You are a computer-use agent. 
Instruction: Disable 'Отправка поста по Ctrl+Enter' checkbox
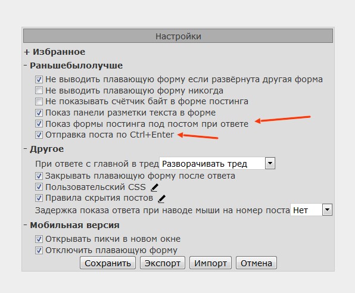coord(39,135)
